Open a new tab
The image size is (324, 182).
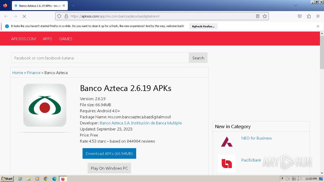point(73,6)
